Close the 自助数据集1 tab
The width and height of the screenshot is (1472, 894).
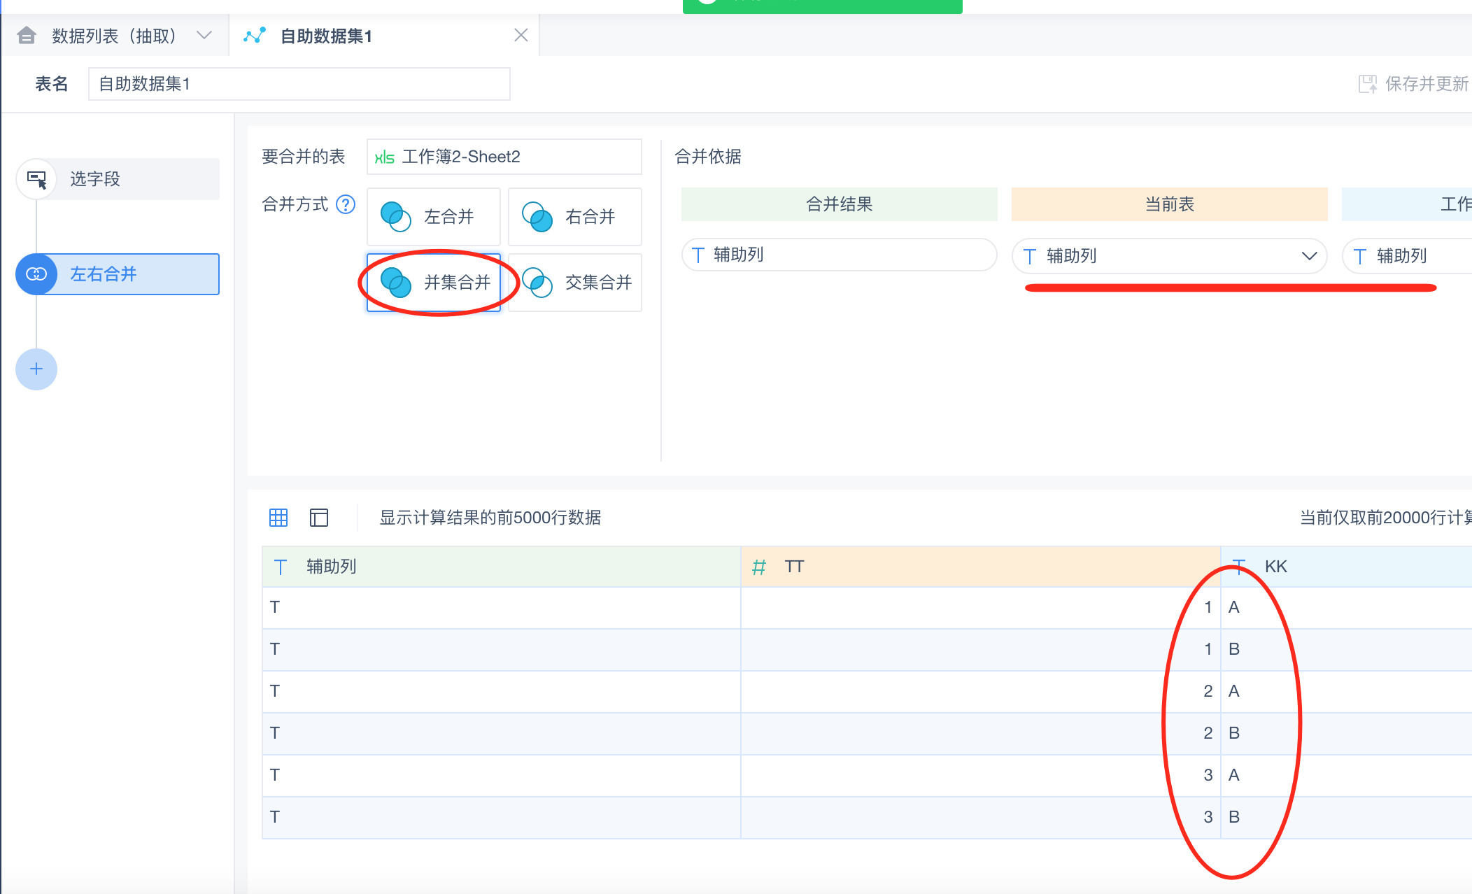pyautogui.click(x=521, y=36)
